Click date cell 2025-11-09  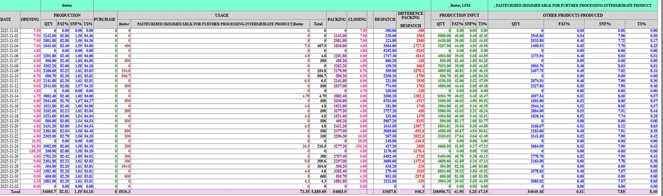(x=10, y=71)
